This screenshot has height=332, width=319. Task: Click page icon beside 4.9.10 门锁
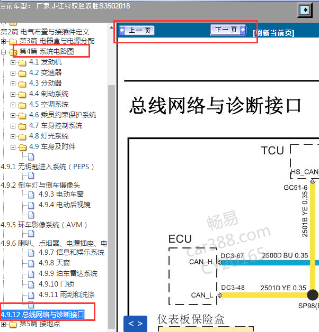31,284
